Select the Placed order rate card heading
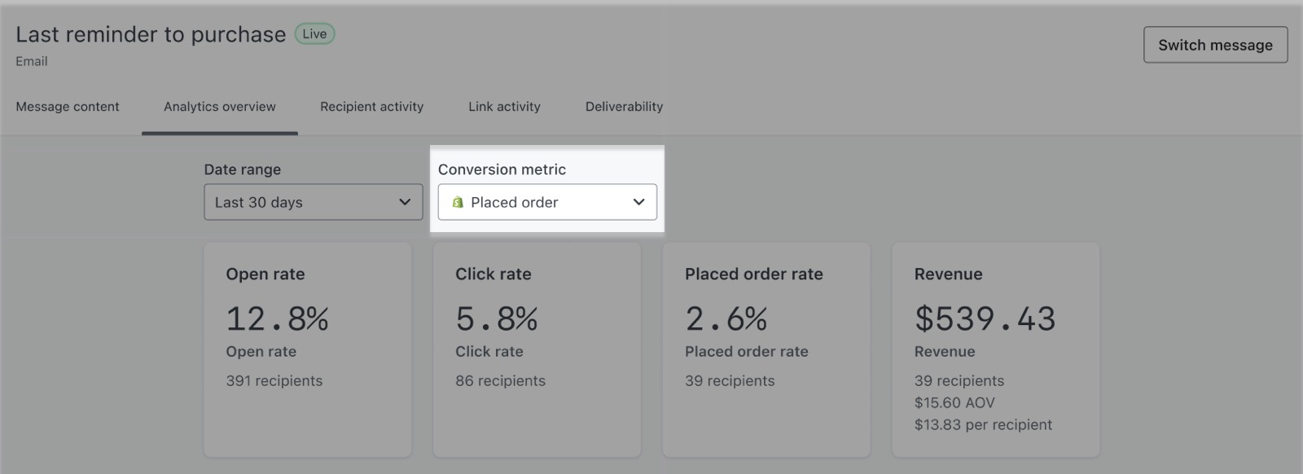Image resolution: width=1303 pixels, height=474 pixels. click(753, 274)
